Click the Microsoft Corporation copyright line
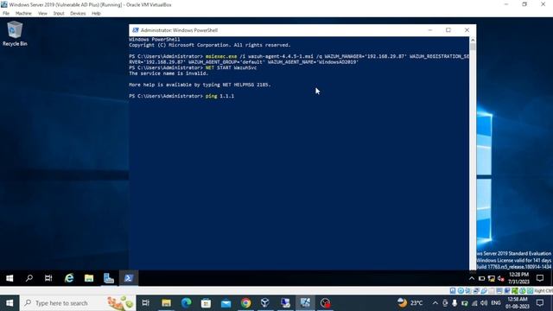 210,45
